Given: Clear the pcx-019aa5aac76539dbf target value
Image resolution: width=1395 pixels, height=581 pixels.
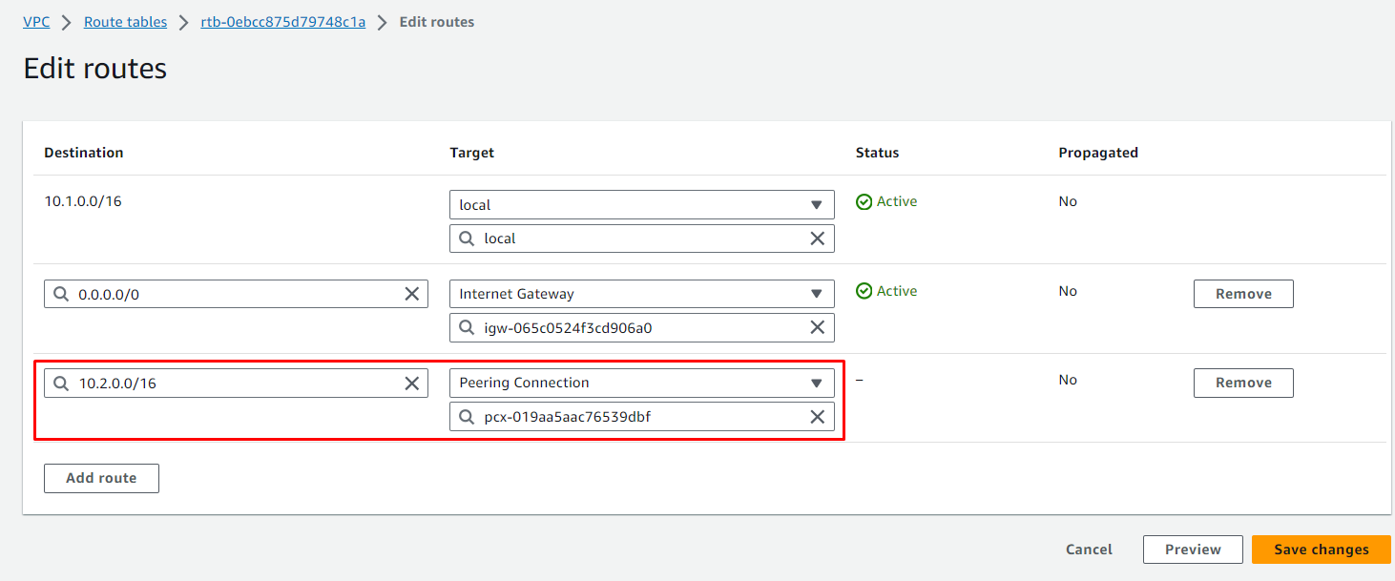Looking at the screenshot, I should point(817,417).
